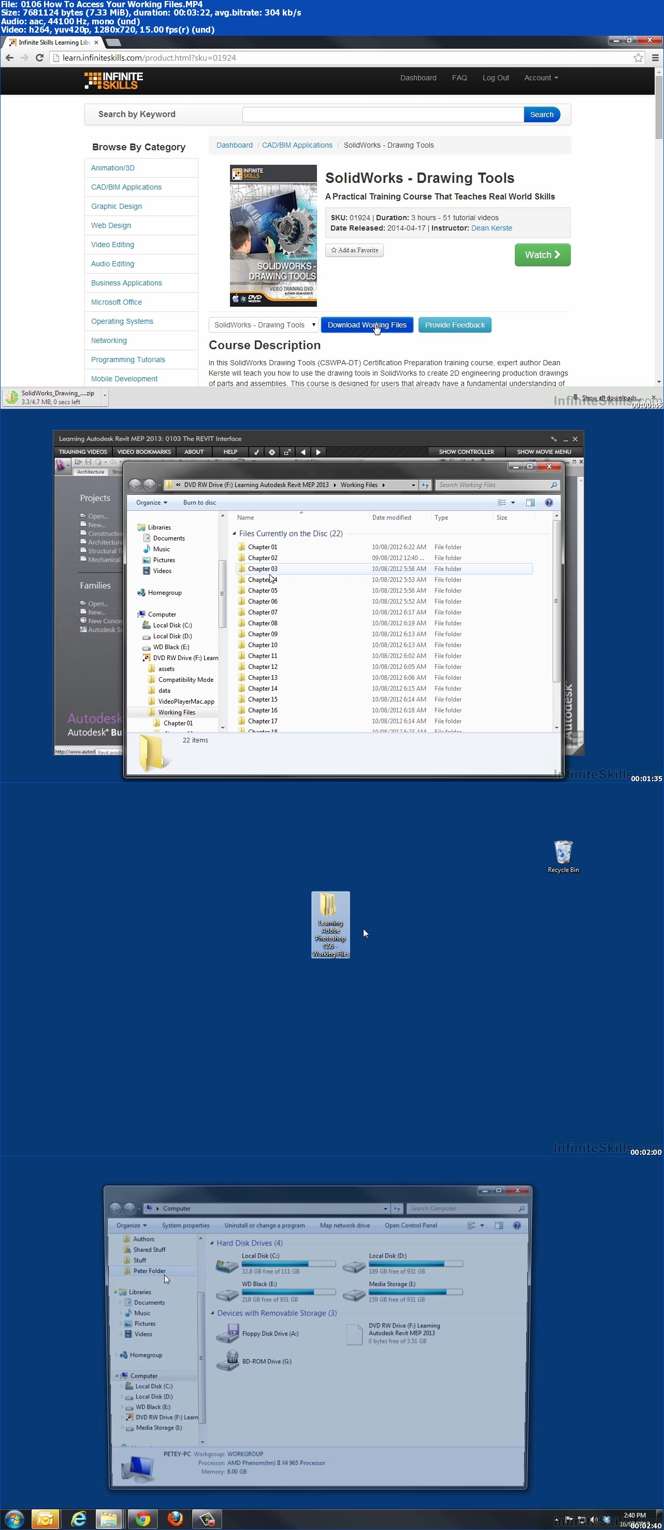This screenshot has width=664, height=1530.
Task: Open instructor Dean Kerste link
Action: click(491, 228)
